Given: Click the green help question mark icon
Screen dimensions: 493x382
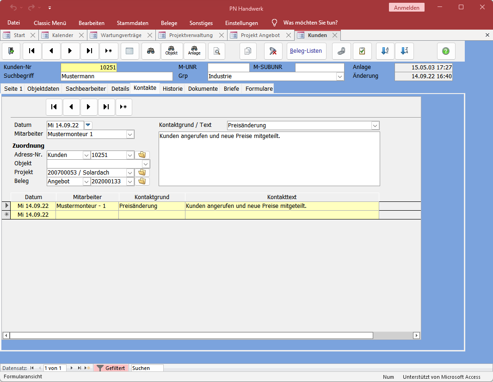Looking at the screenshot, I should 446,51.
